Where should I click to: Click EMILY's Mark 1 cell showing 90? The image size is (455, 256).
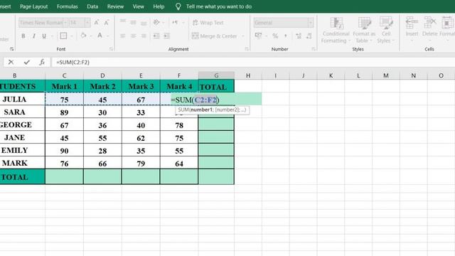coord(64,151)
